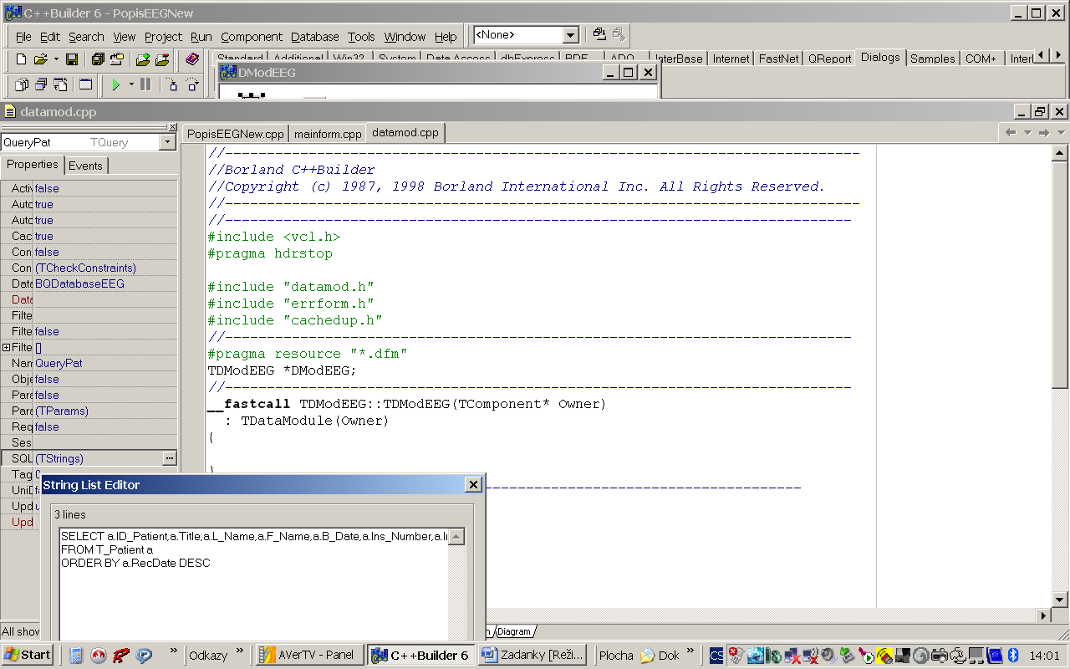Screen dimensions: 1070x669
Task: Click the Start button on taskbar
Action: point(28,655)
